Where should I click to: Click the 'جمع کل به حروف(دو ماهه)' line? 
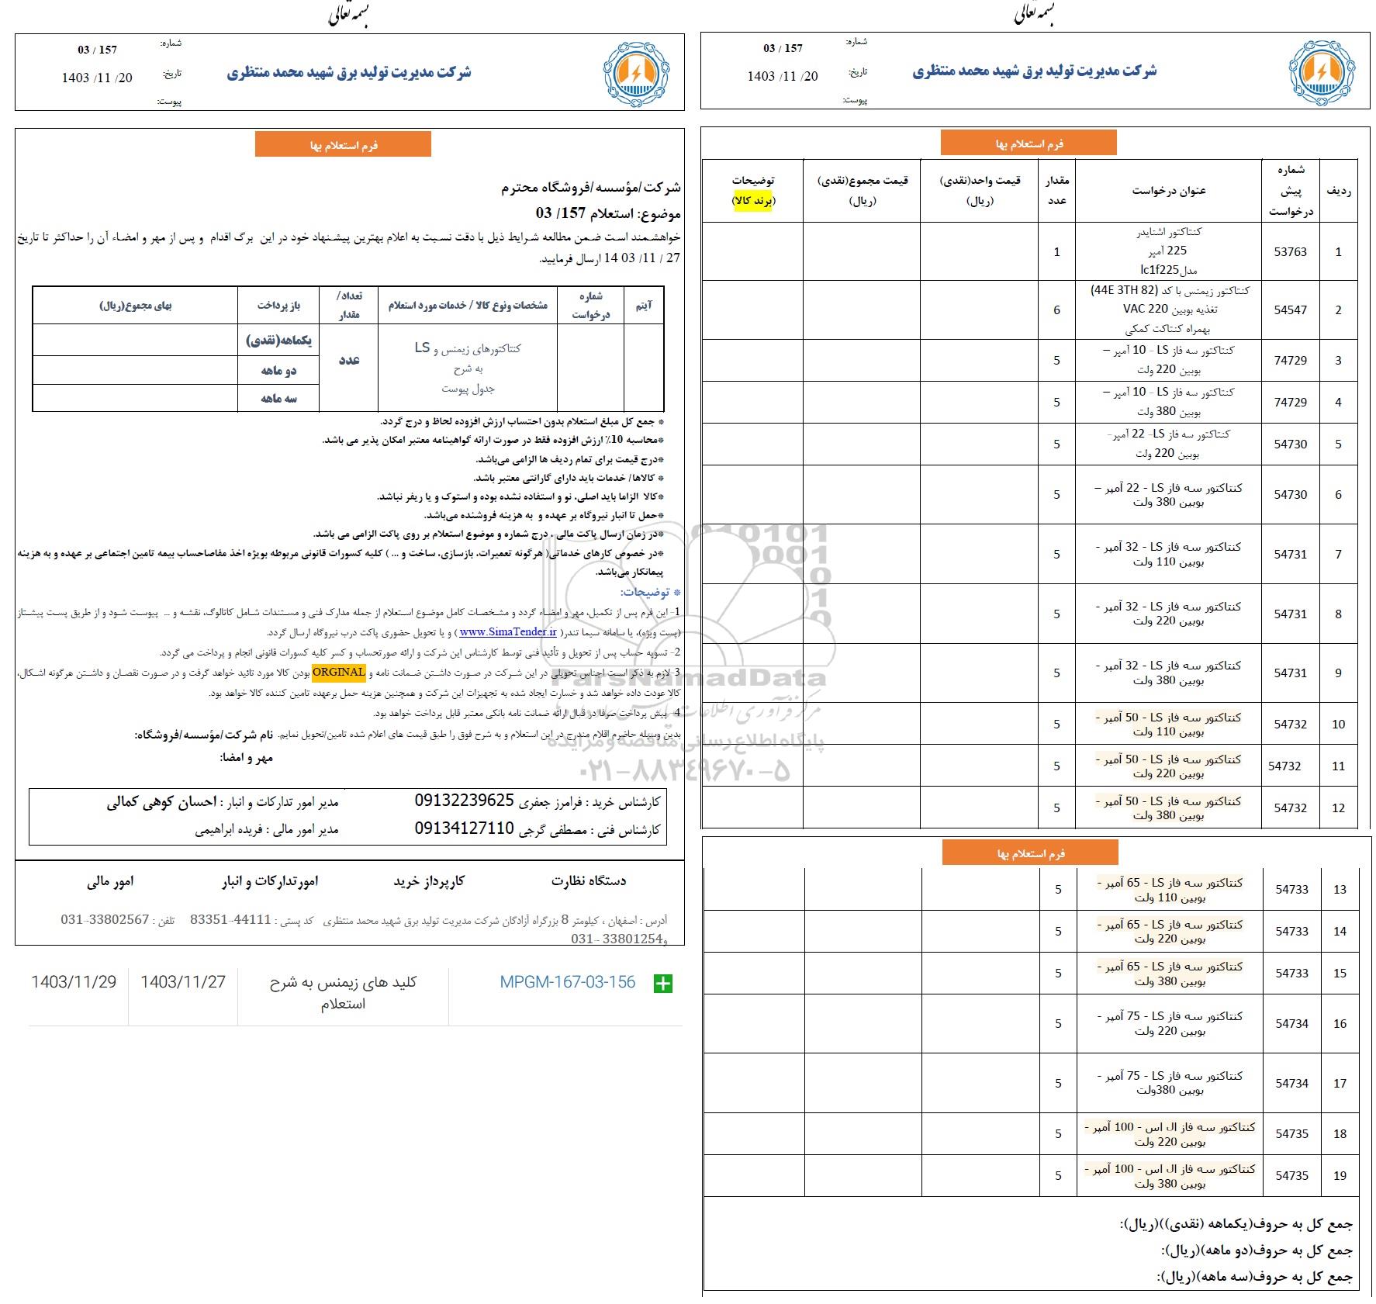point(1257,1250)
